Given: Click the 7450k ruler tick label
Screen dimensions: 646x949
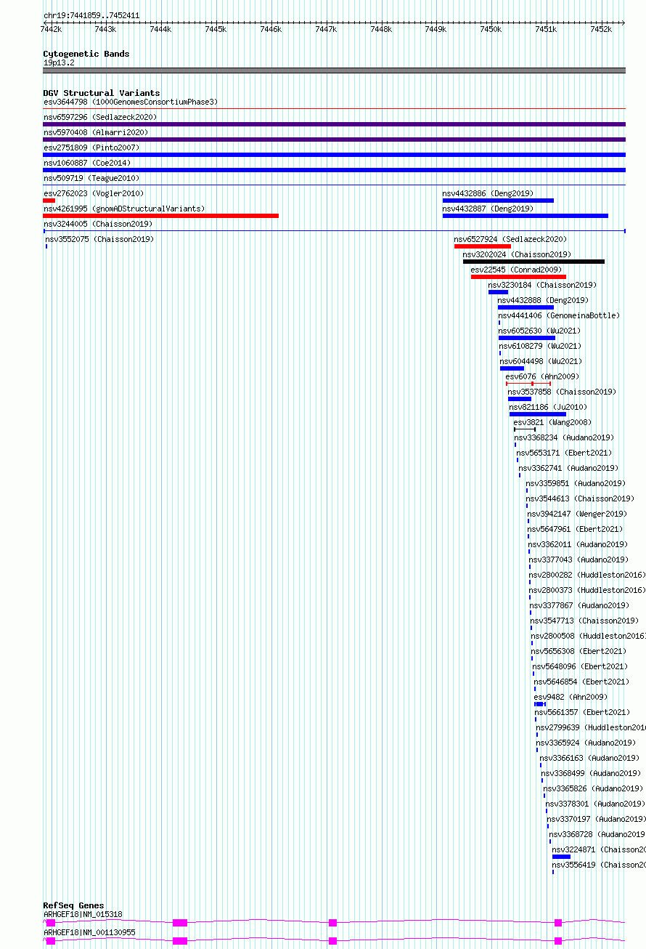Looking at the screenshot, I should [x=491, y=29].
